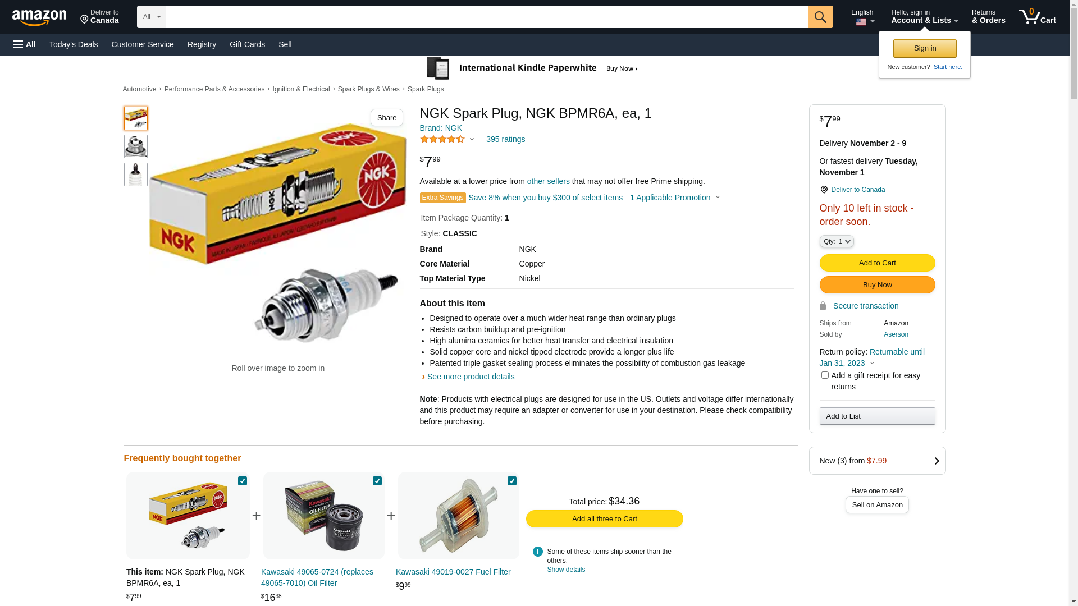Click the info icon about shipping
The width and height of the screenshot is (1078, 606).
[x=537, y=552]
